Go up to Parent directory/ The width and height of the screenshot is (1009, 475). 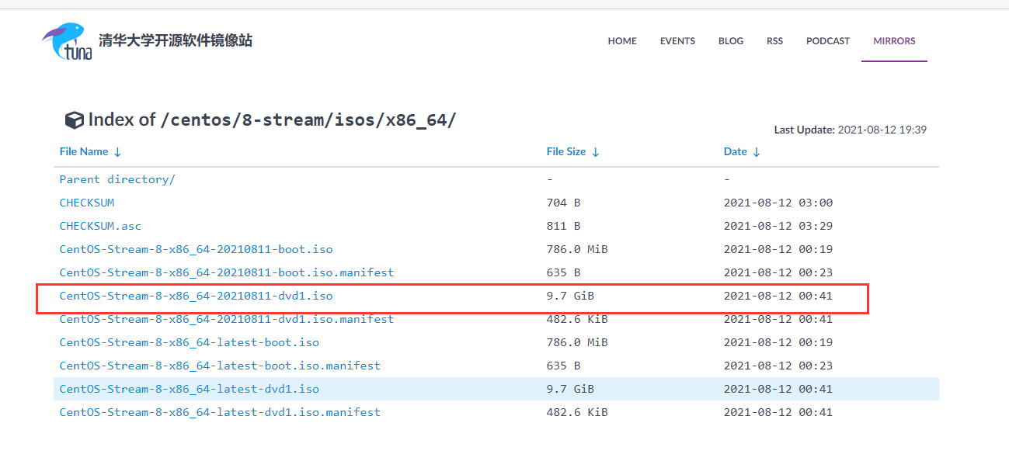pos(117,179)
